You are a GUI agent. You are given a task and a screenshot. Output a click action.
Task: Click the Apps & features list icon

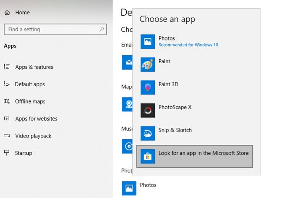(7, 67)
